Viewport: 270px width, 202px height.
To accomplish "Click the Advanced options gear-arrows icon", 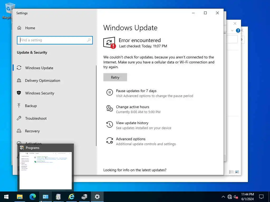I will pos(109,140).
